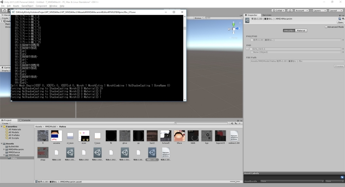Viewport: 345px width, 187px height.
Task: Switch to the Console tab
Action: coord(25,120)
